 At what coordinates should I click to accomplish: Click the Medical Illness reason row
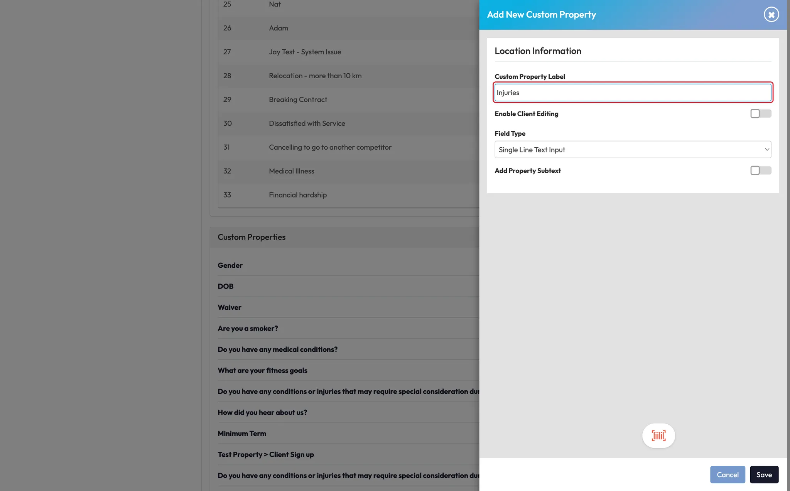292,171
